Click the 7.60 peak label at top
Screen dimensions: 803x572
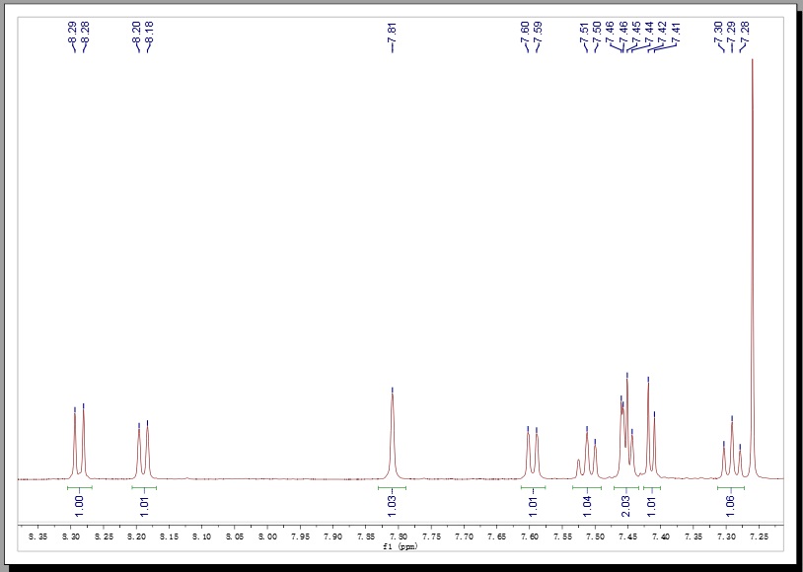click(525, 32)
